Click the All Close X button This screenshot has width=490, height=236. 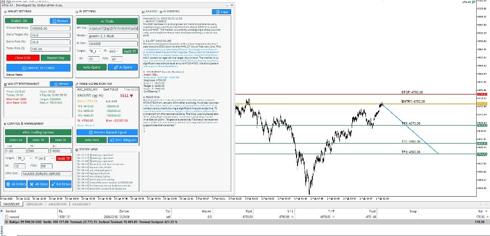(38, 184)
